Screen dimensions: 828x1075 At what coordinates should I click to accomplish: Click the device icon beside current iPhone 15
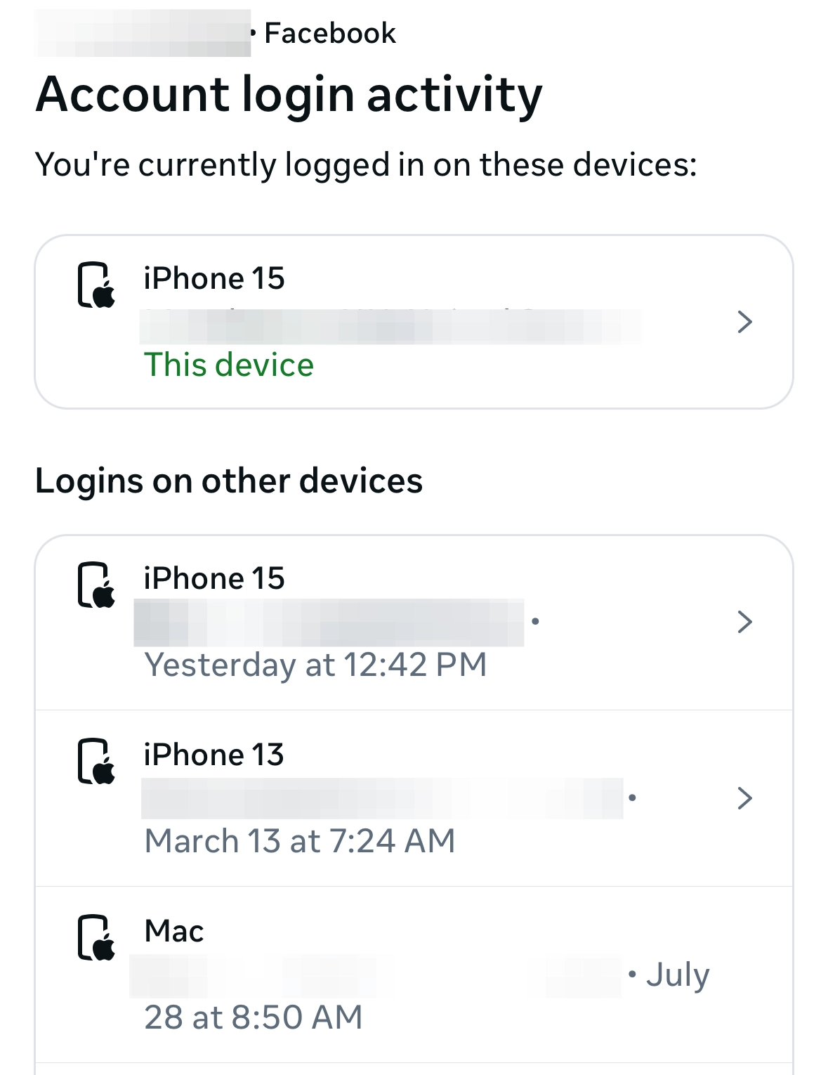click(96, 285)
